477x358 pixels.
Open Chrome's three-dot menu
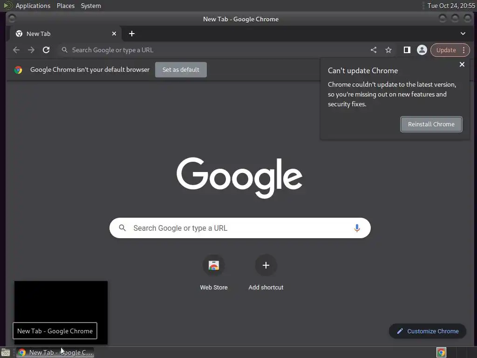463,50
